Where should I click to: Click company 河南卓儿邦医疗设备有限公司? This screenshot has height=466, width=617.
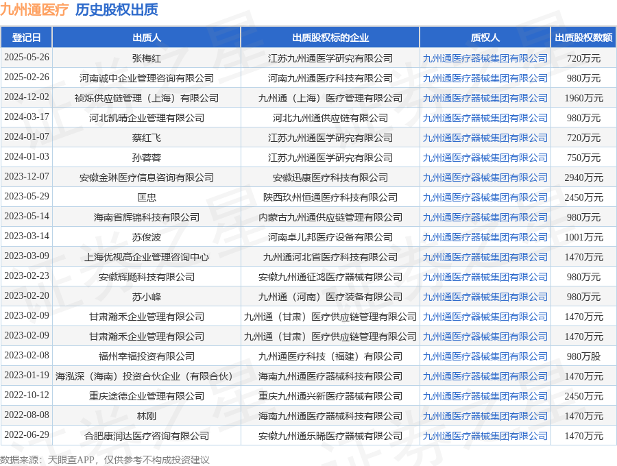click(330, 237)
